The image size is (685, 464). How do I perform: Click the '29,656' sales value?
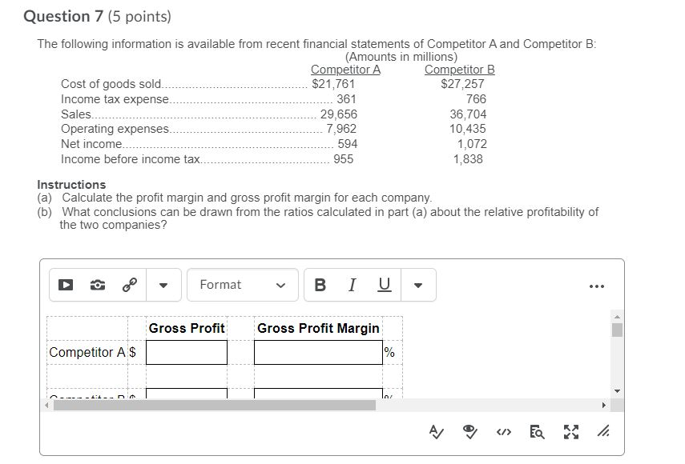tap(339, 114)
